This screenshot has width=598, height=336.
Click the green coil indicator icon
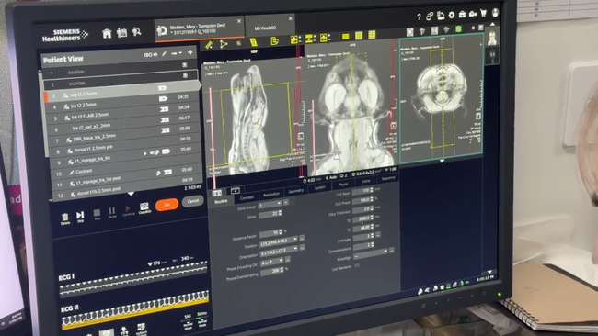[x=458, y=29]
